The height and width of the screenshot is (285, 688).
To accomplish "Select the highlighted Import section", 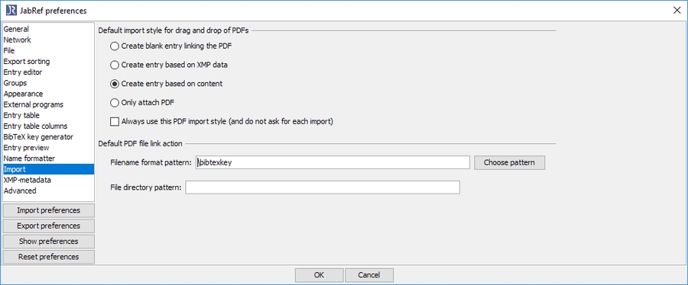I will 48,169.
